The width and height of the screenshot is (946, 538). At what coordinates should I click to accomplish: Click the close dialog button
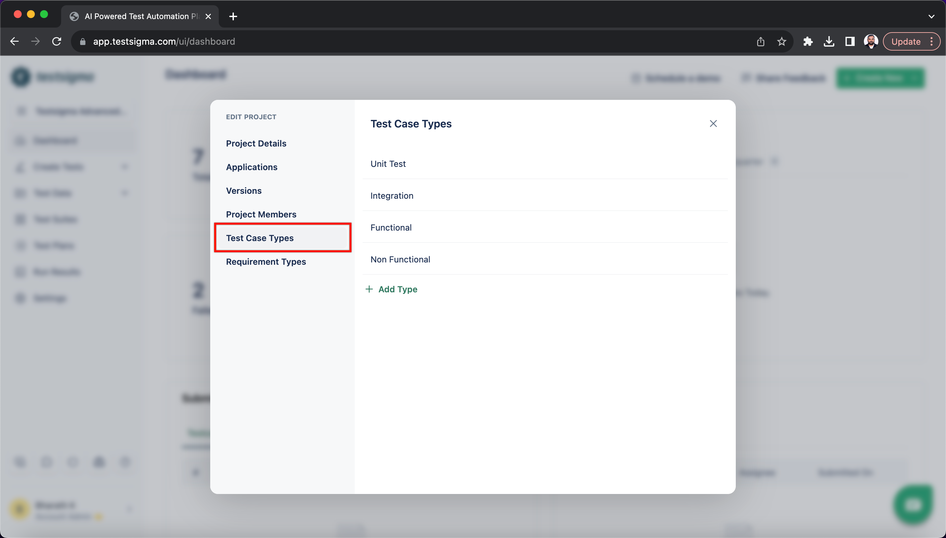[713, 123]
